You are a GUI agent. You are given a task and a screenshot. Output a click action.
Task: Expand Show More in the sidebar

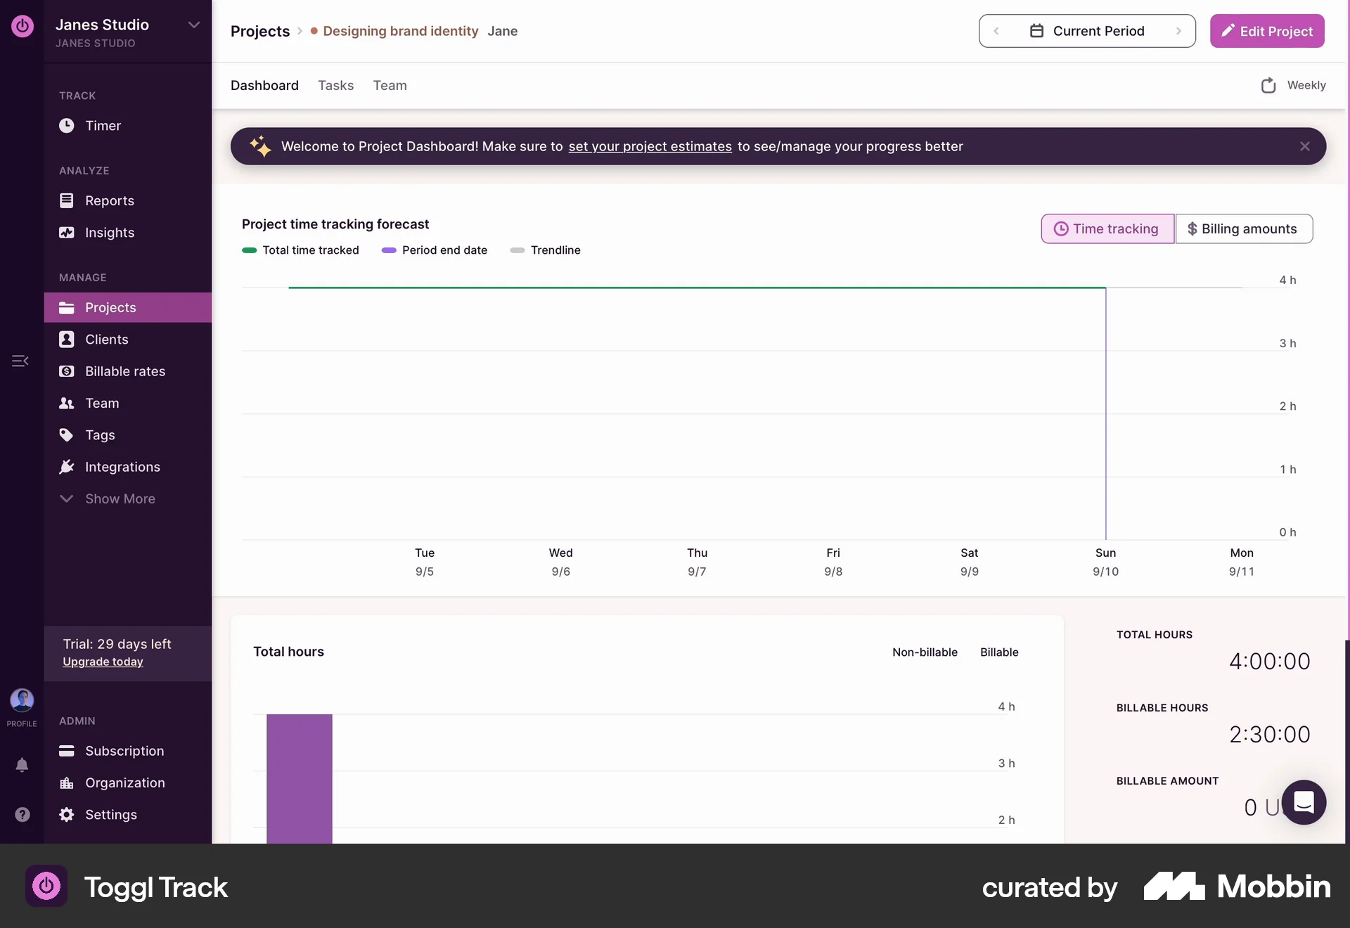[120, 498]
